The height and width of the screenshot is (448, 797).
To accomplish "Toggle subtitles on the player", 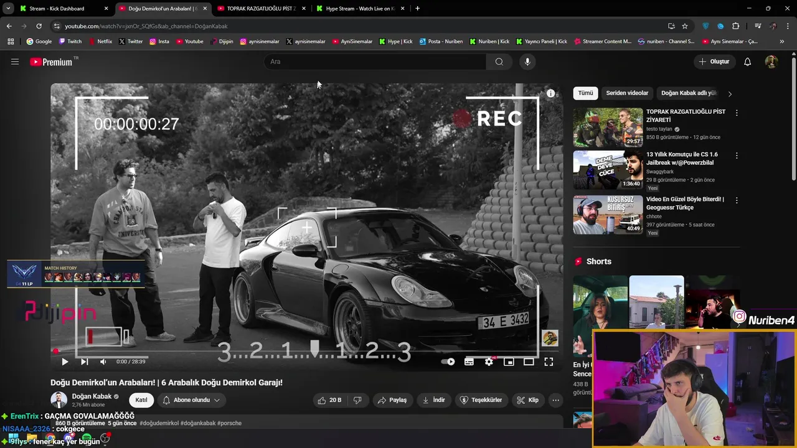I will pyautogui.click(x=469, y=362).
